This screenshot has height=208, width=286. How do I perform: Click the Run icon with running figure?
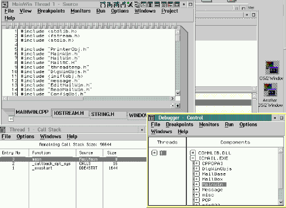tap(130, 4)
